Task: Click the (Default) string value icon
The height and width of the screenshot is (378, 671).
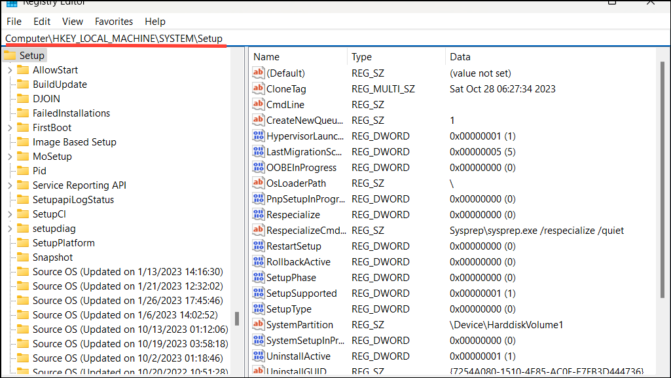Action: pyautogui.click(x=258, y=73)
